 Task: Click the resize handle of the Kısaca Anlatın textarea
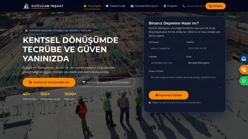coord(219,87)
